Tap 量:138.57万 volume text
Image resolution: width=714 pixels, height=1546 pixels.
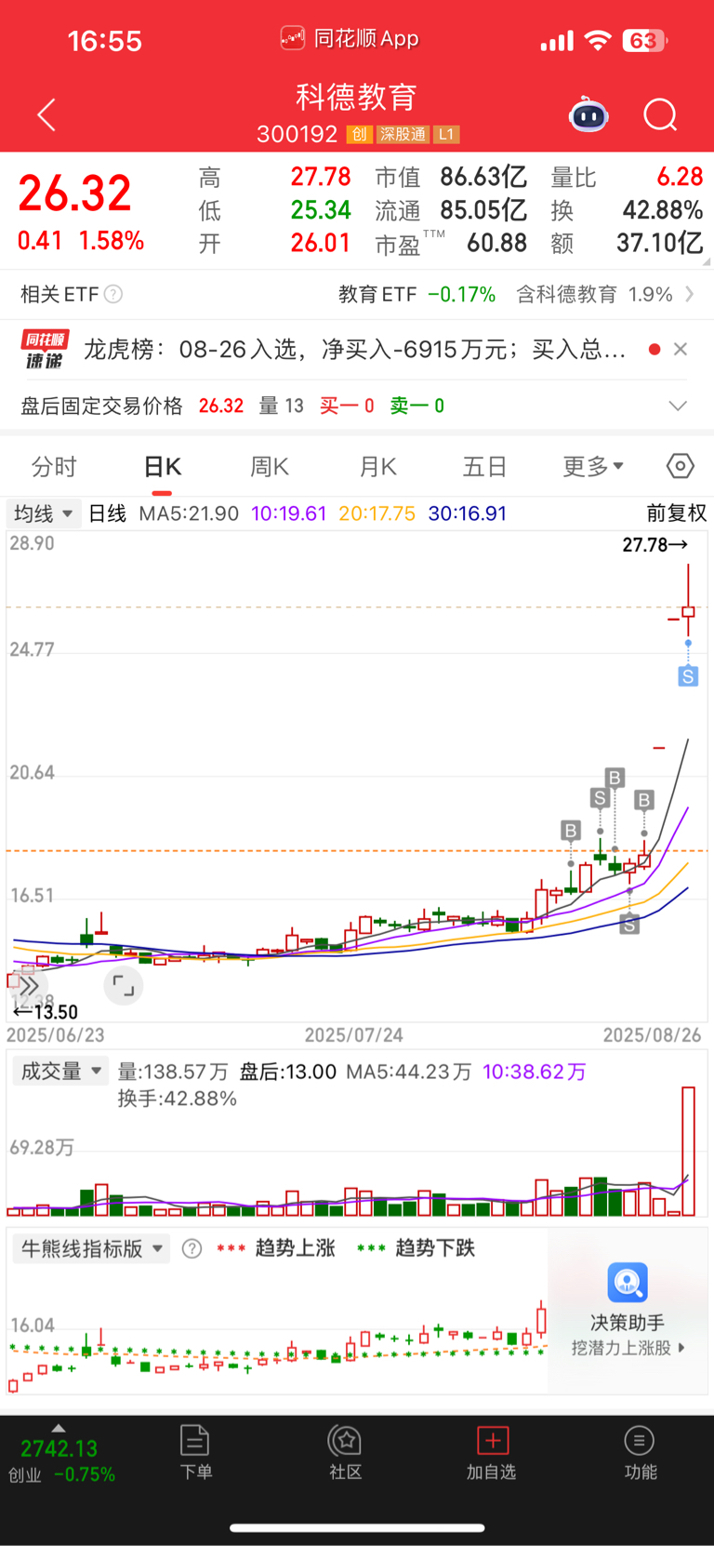click(173, 1072)
